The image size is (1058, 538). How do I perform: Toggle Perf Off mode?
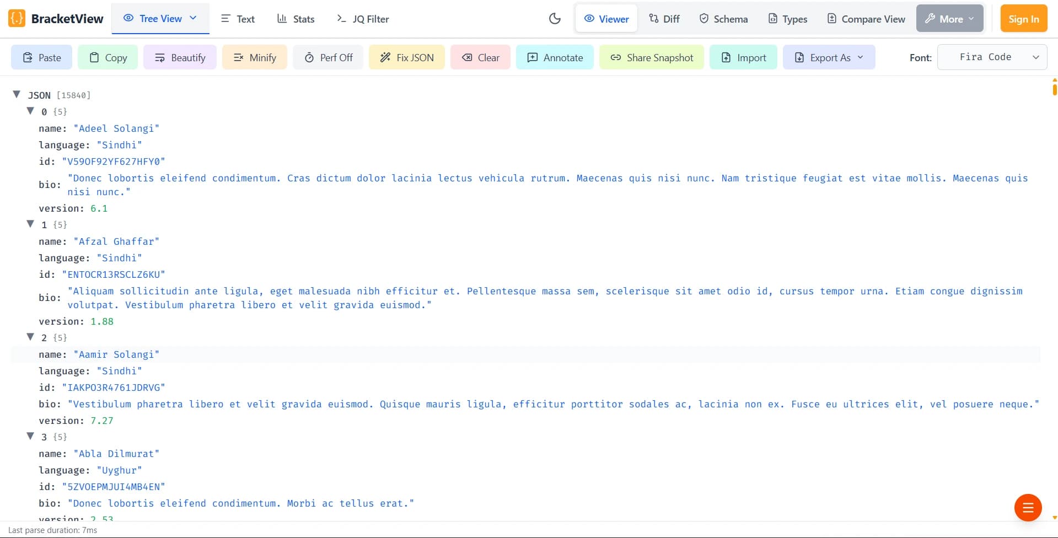[329, 57]
